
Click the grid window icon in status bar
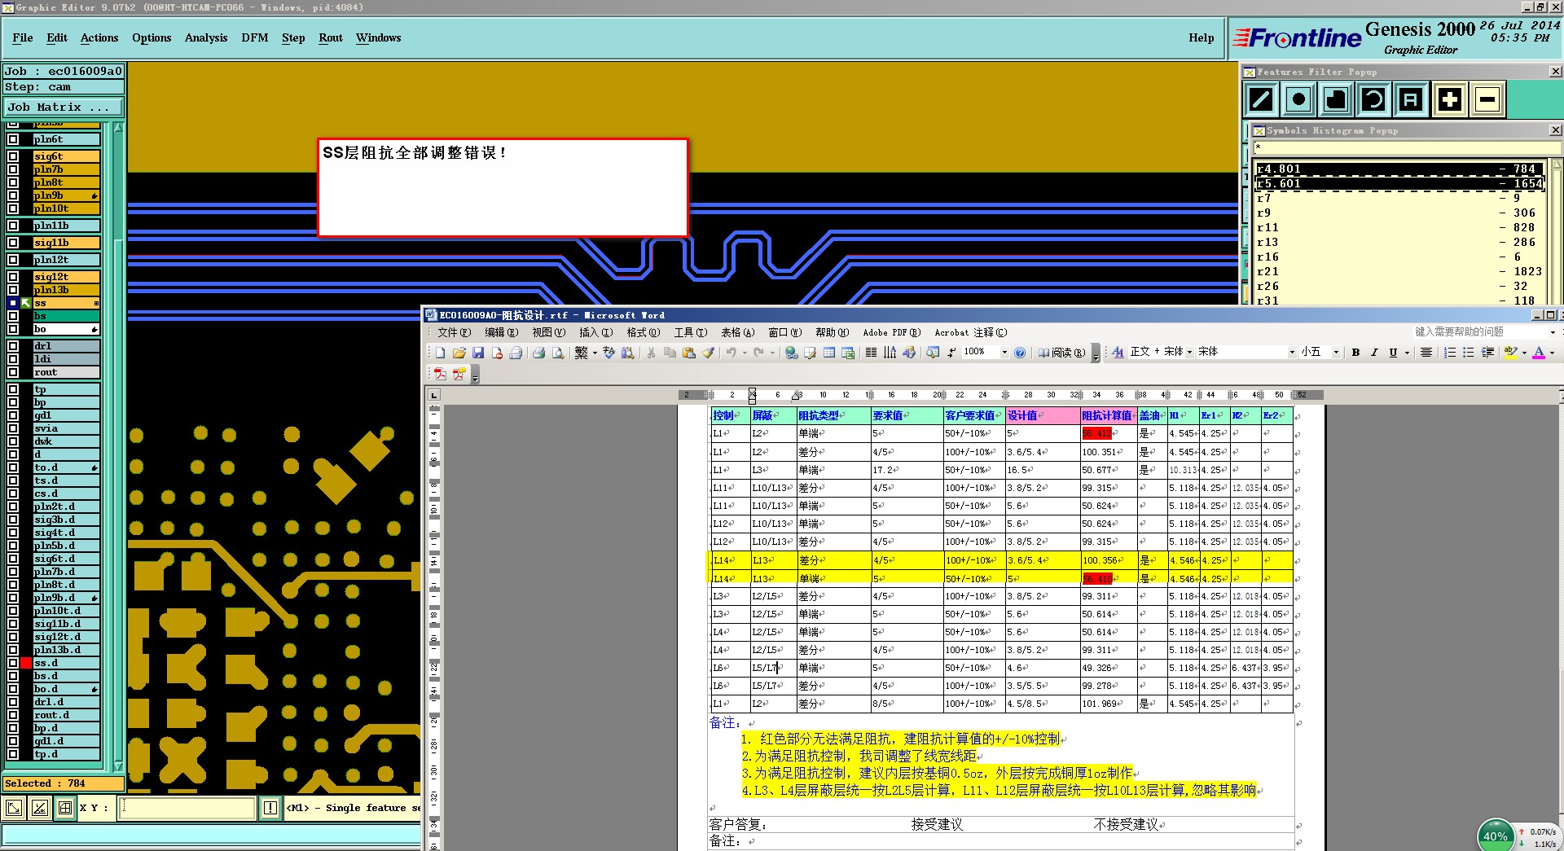64,808
